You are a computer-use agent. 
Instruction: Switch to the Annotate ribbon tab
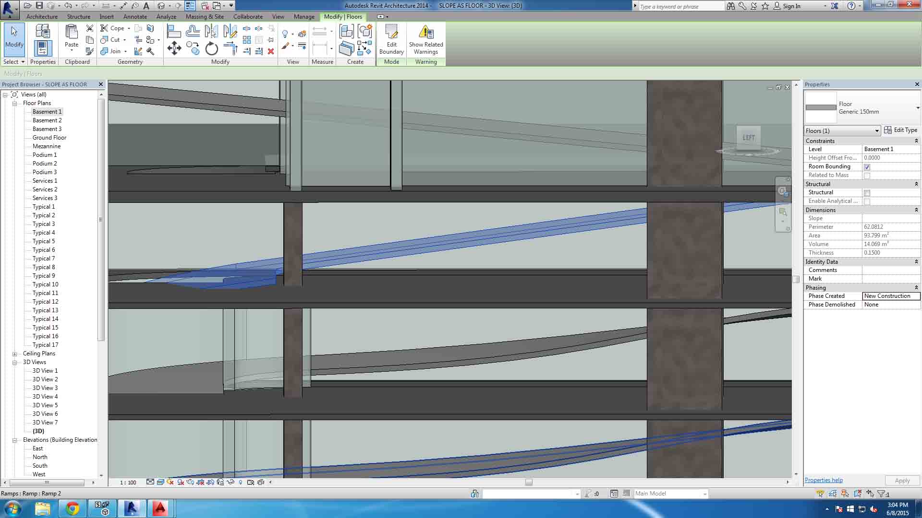tap(135, 16)
